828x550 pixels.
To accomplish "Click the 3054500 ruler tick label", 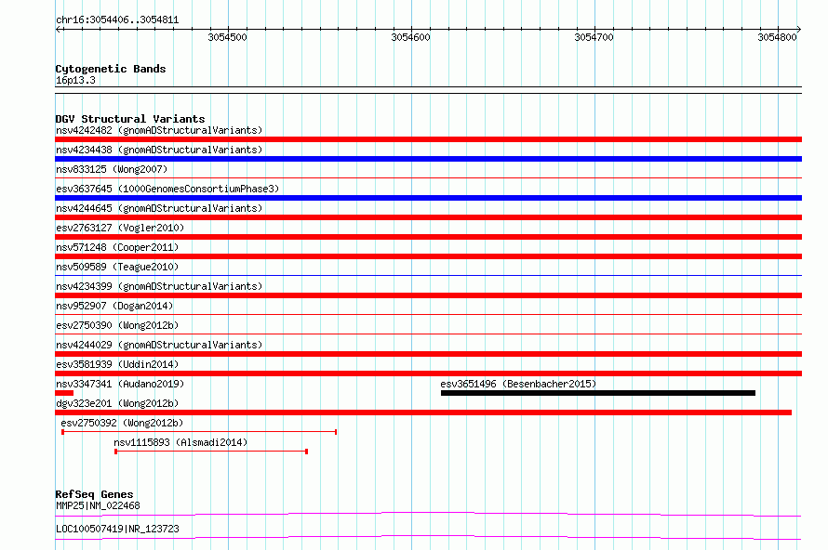I will (227, 37).
